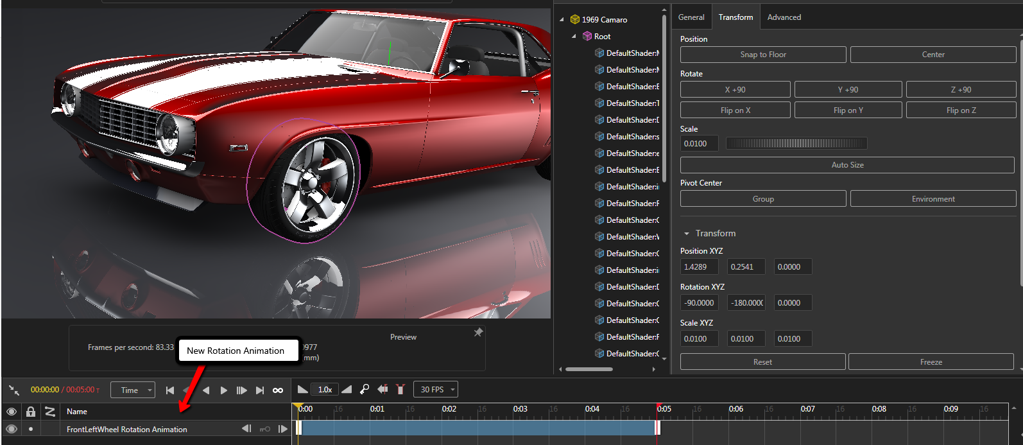The width and height of the screenshot is (1023, 445).
Task: Toggle the infinity loop playback icon
Action: (x=278, y=390)
